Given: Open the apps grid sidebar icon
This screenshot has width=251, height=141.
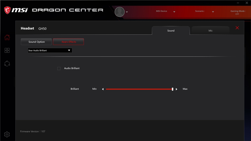Looking at the screenshot, I should tap(7, 50).
